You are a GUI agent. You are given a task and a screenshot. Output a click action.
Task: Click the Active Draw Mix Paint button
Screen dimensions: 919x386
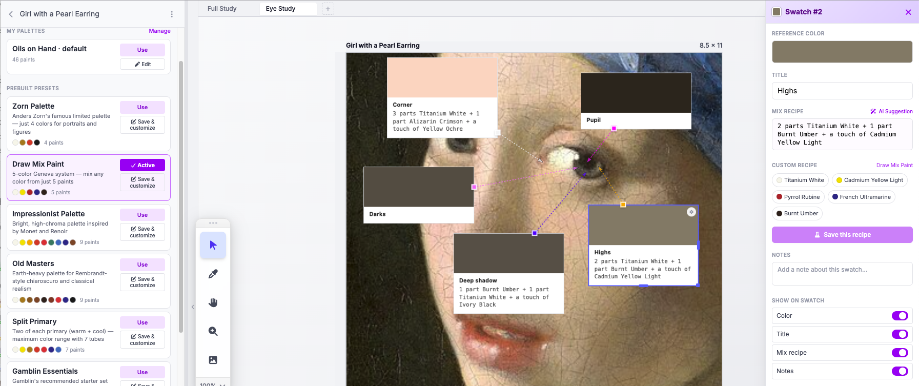tap(142, 165)
